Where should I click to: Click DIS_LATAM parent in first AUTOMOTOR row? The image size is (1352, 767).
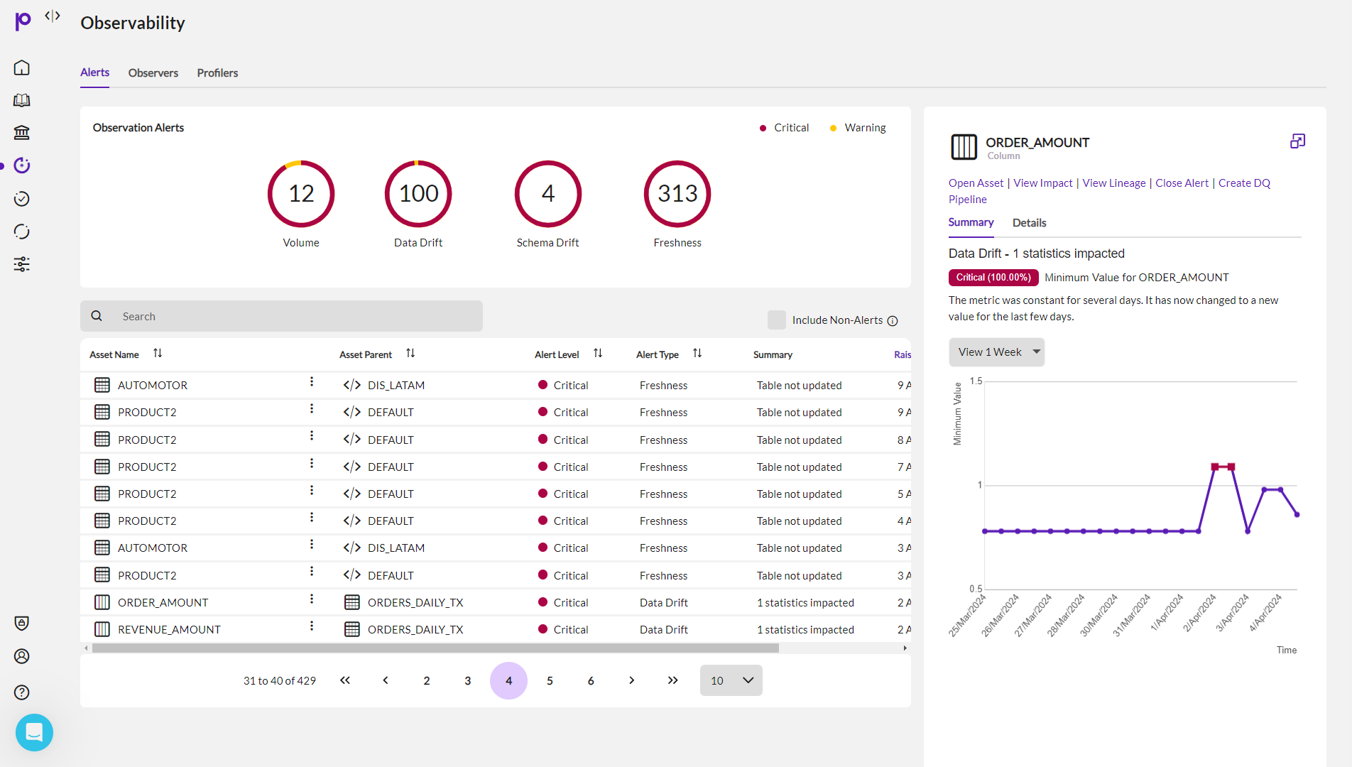click(x=396, y=386)
